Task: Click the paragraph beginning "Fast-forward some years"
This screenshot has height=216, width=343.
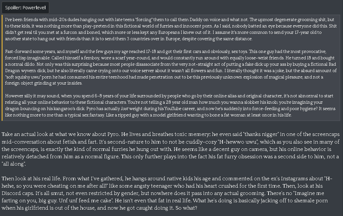Action: (171, 67)
